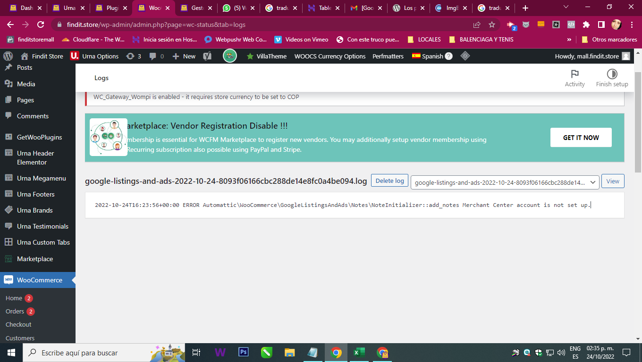The width and height of the screenshot is (642, 362).
Task: Check the 3 pending updates icon
Action: click(x=134, y=56)
